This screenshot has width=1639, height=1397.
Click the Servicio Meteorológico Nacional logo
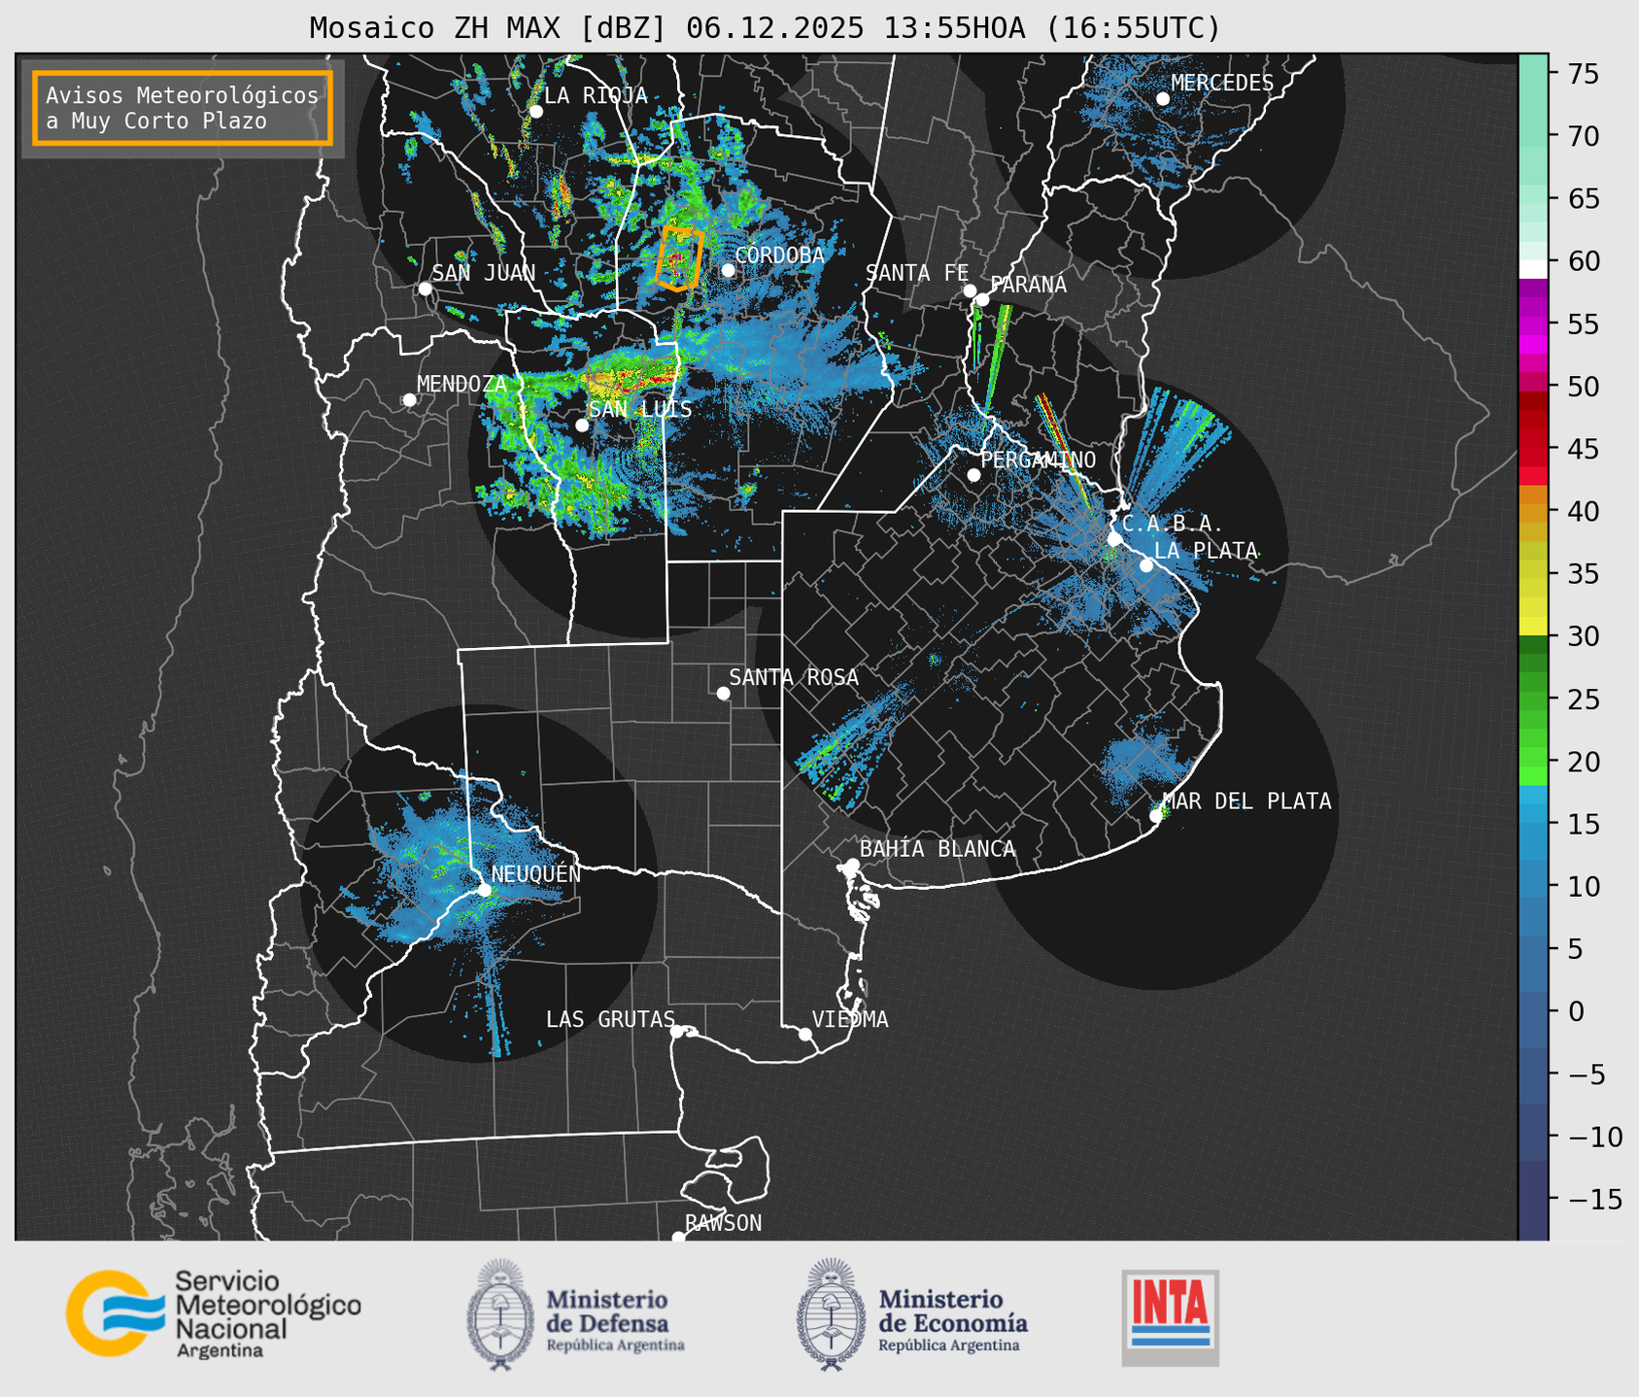[214, 1314]
